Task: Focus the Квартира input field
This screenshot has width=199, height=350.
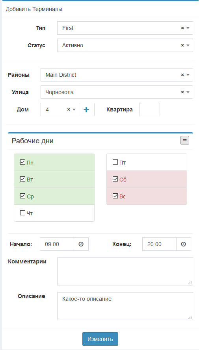Action: 149,109
